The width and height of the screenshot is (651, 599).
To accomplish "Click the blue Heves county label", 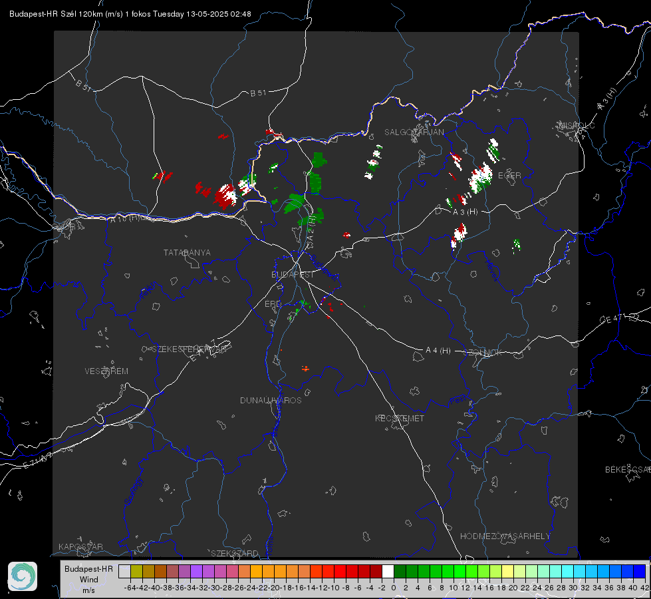I will (491, 270).
